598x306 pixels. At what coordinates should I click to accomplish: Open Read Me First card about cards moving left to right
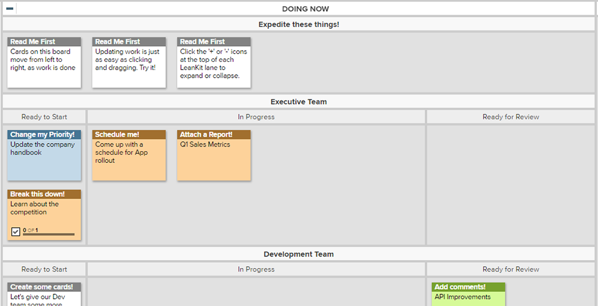tap(44, 62)
